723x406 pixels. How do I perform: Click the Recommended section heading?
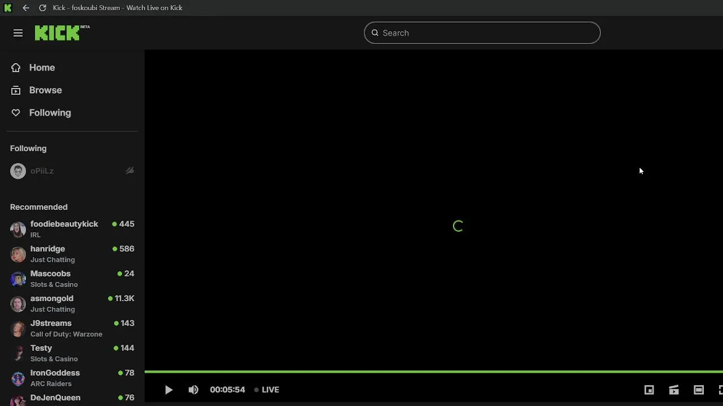(x=39, y=207)
